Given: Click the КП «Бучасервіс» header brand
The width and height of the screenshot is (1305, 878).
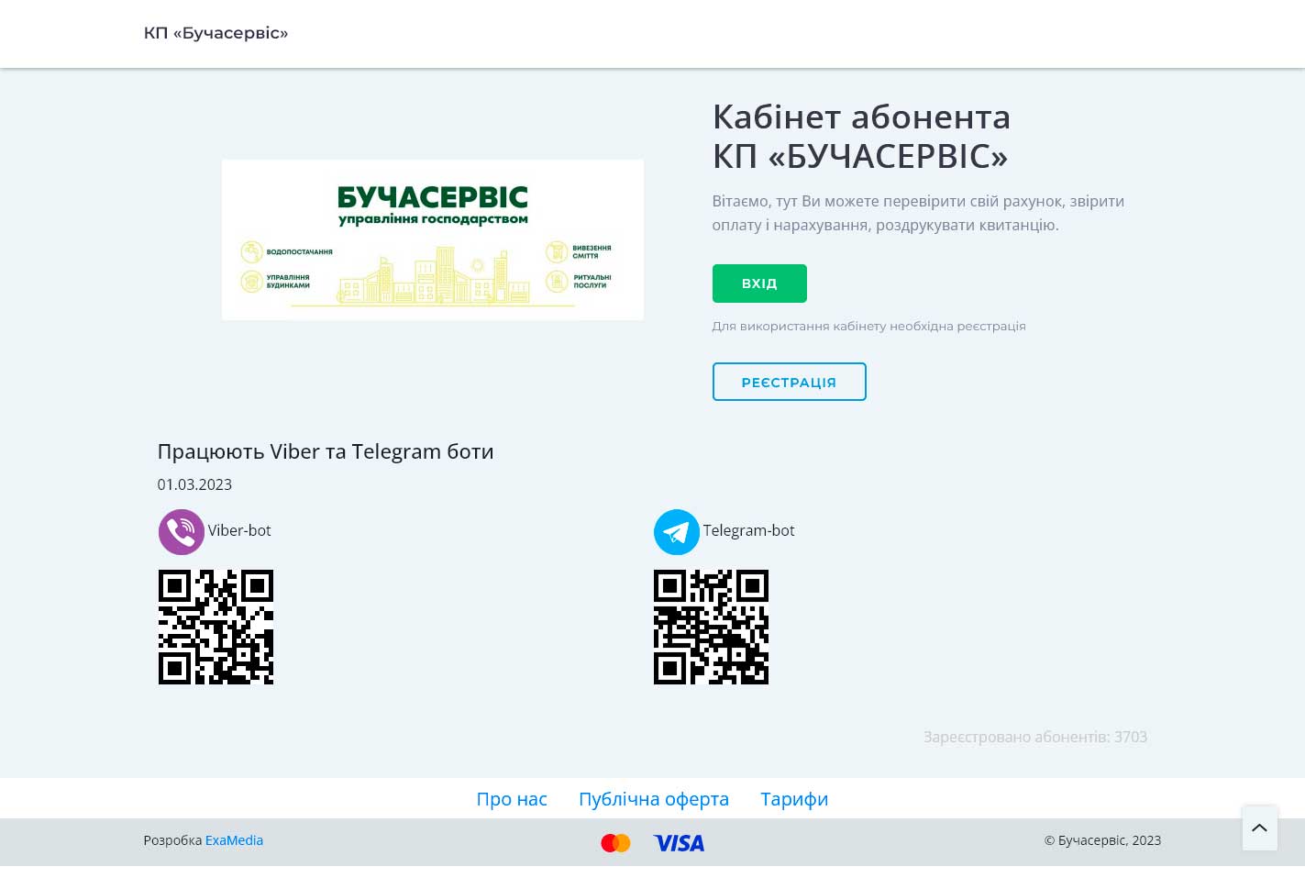Looking at the screenshot, I should pyautogui.click(x=216, y=33).
